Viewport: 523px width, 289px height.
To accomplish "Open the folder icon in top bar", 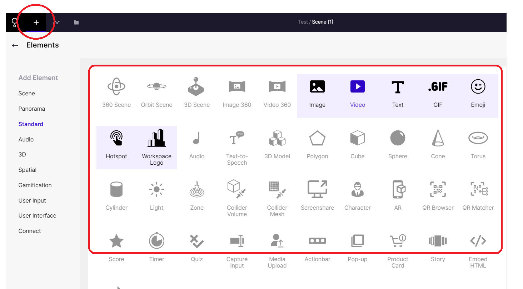I will tap(76, 22).
